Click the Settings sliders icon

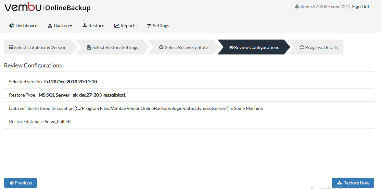click(149, 26)
